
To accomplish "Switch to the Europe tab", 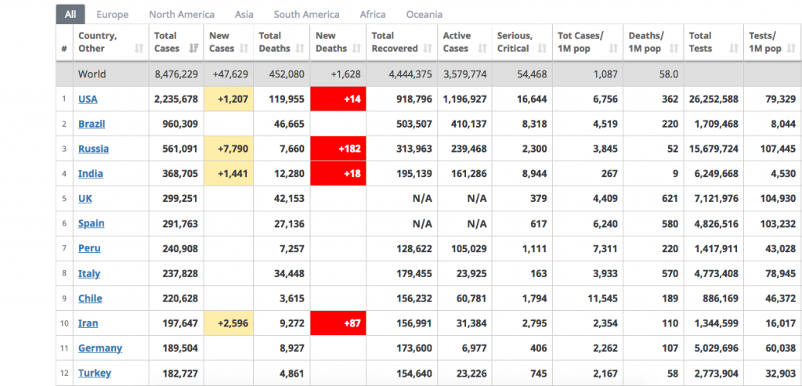I will point(112,14).
